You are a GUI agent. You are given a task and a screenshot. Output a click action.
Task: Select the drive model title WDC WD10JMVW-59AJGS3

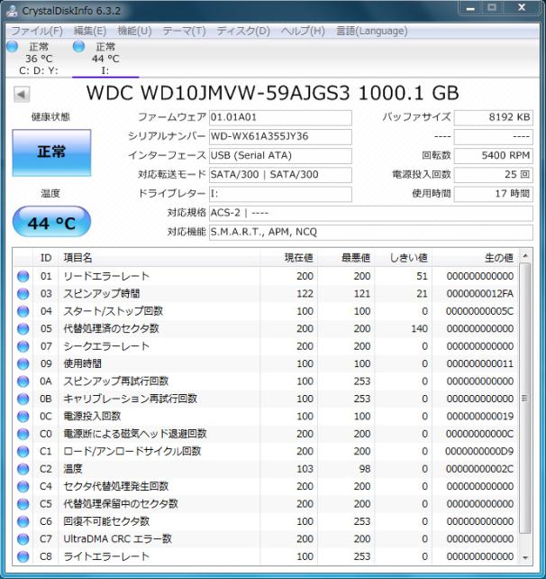218,93
